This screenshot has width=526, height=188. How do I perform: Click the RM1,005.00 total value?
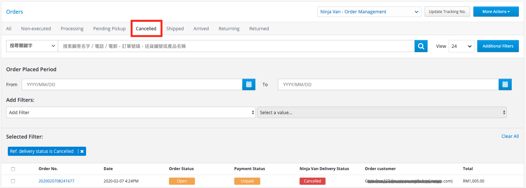pos(473,181)
